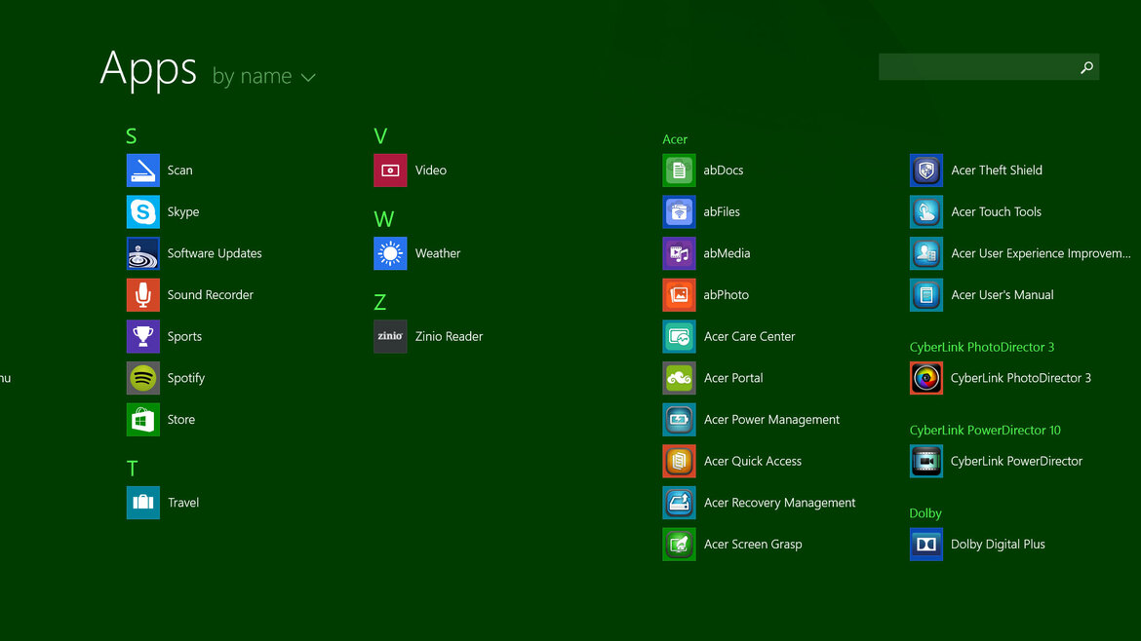This screenshot has height=641, width=1141.
Task: Click the 'Software Updates' label
Action: pyautogui.click(x=215, y=253)
